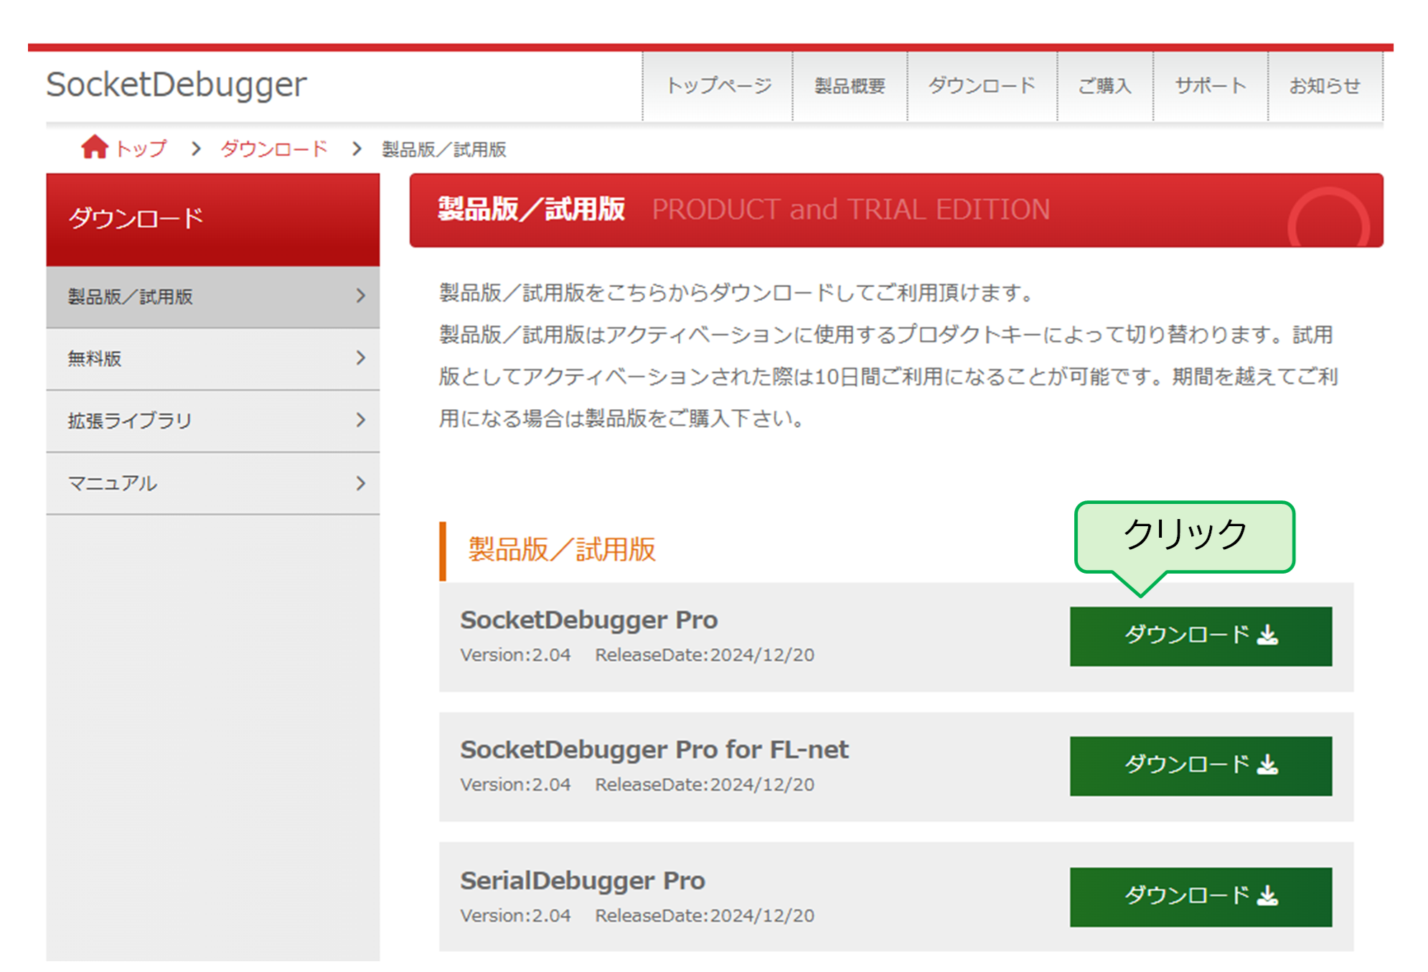Open the トップページ menu item
Screen dimensions: 1428x972
(x=718, y=85)
